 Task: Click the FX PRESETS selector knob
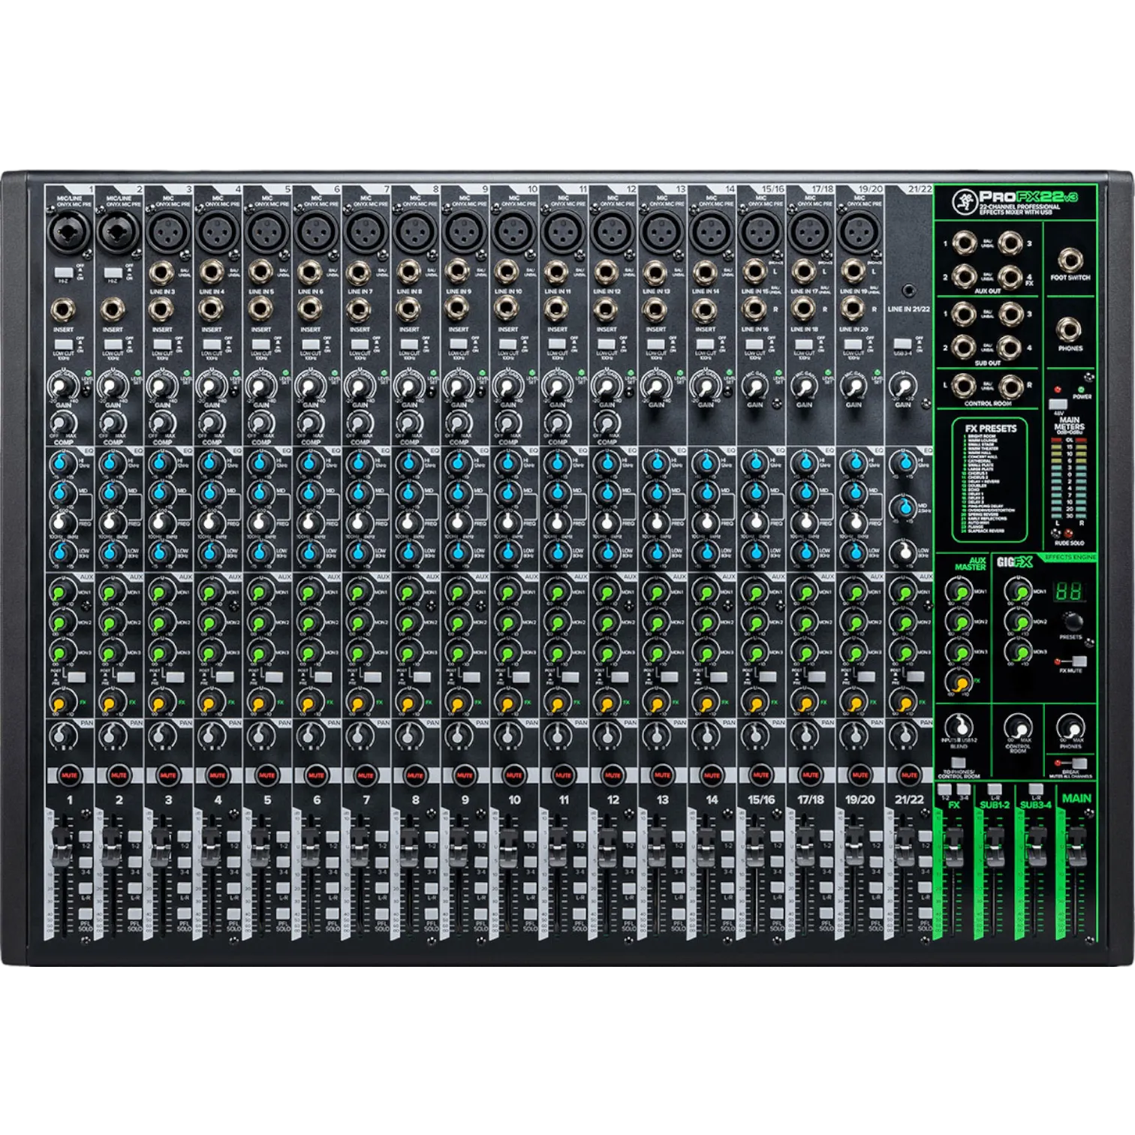click(x=1073, y=622)
